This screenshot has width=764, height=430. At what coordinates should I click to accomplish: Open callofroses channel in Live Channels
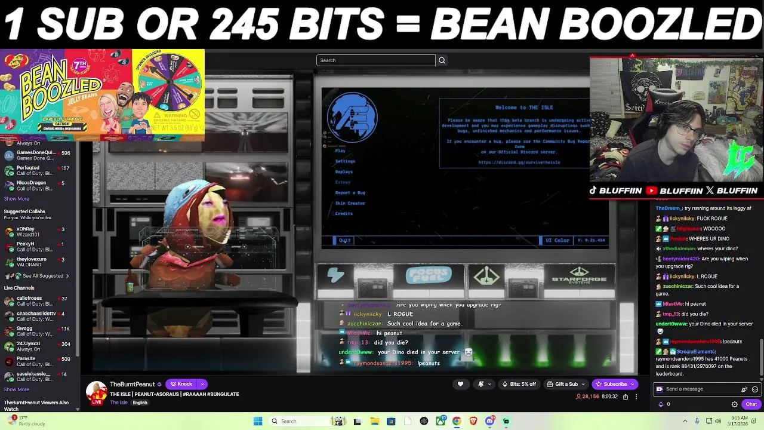click(x=37, y=301)
